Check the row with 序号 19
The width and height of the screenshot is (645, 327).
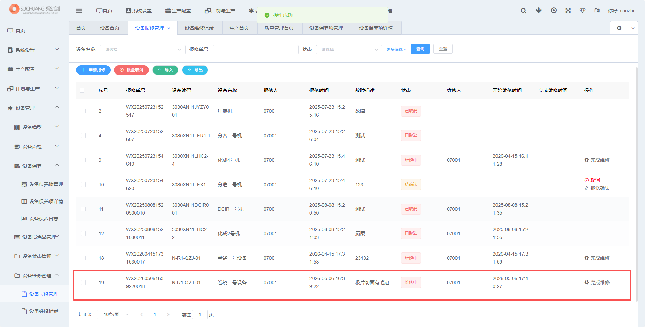pyautogui.click(x=83, y=283)
